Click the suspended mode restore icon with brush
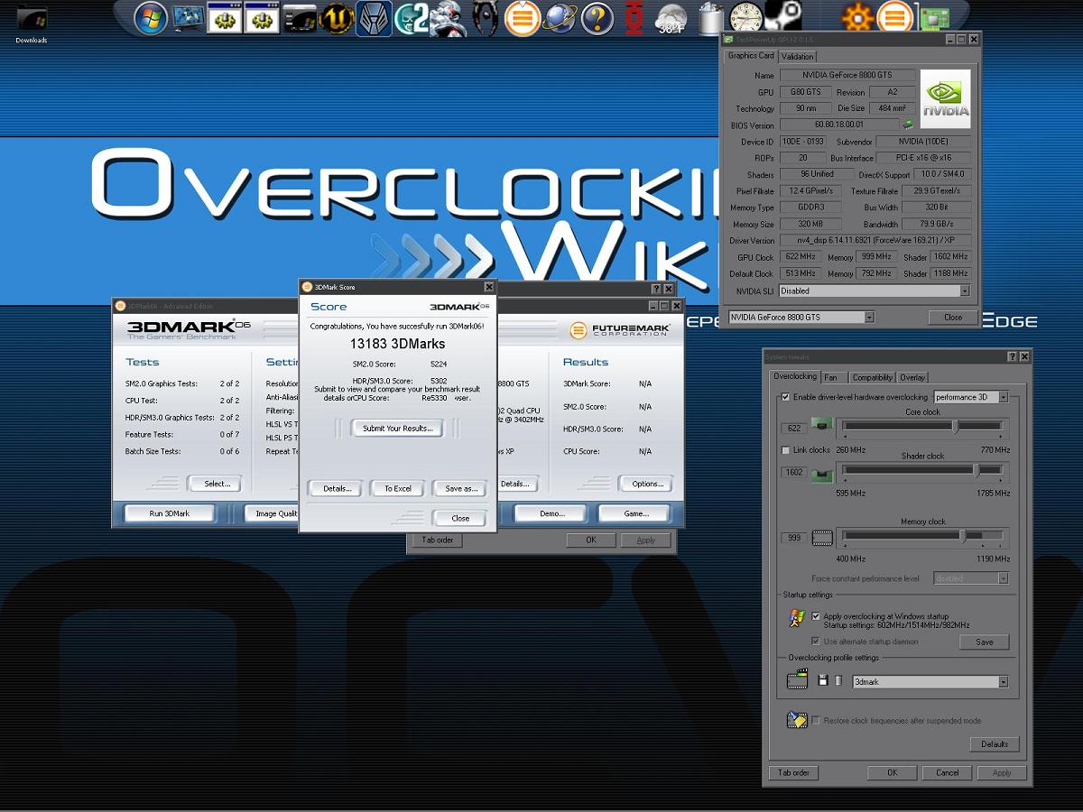This screenshot has width=1083, height=812. click(x=797, y=720)
